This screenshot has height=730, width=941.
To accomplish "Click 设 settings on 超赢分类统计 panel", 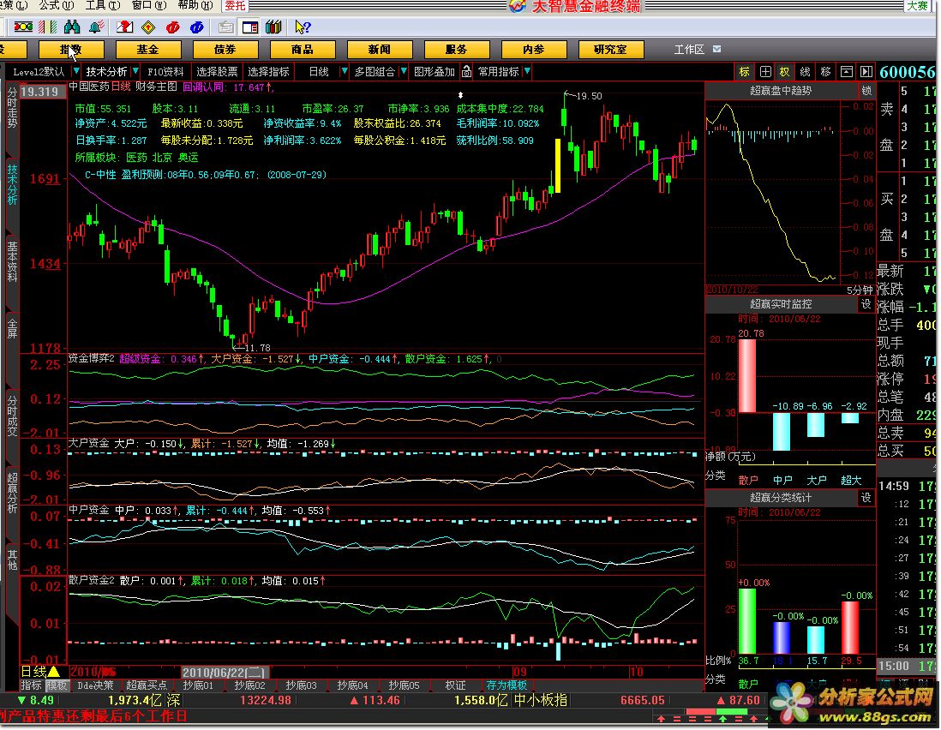I will [866, 497].
